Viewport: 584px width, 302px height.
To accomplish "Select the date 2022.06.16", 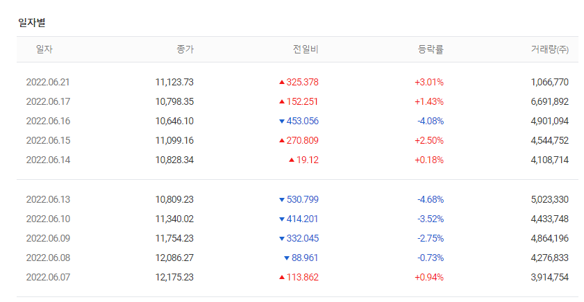I will pos(48,121).
